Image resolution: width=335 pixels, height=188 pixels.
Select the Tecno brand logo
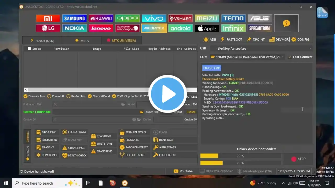(x=233, y=18)
